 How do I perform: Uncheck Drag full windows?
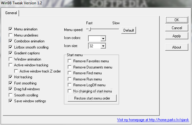(10, 89)
